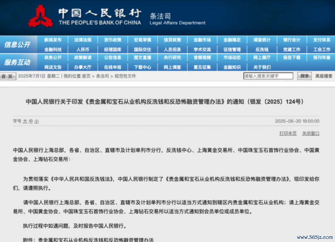Open 货币政策 menu item
This screenshot has width=335, height=242.
[113, 40]
